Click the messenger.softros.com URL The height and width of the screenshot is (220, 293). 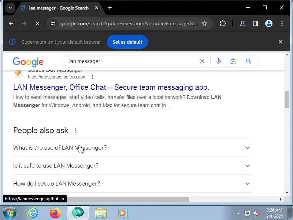pyautogui.click(x=57, y=77)
